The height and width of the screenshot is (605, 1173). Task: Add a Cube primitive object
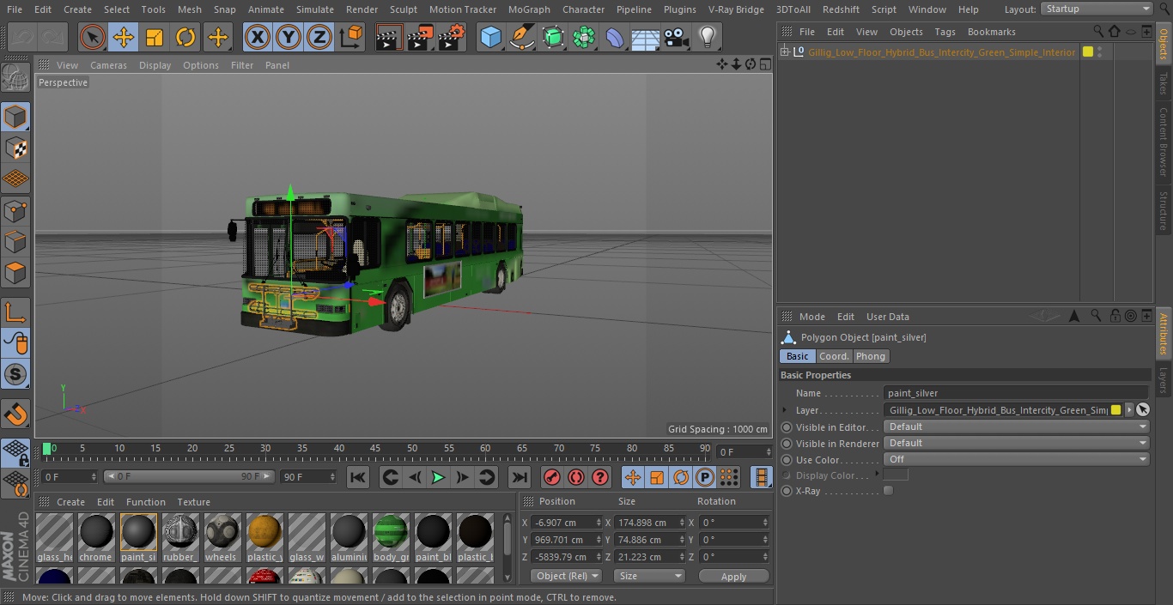tap(490, 37)
